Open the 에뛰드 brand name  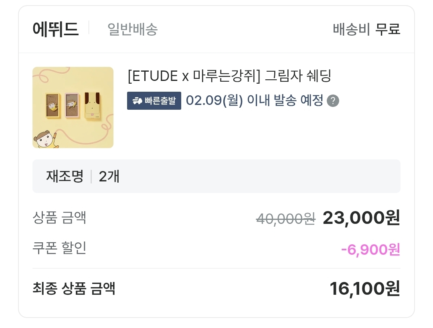click(55, 29)
